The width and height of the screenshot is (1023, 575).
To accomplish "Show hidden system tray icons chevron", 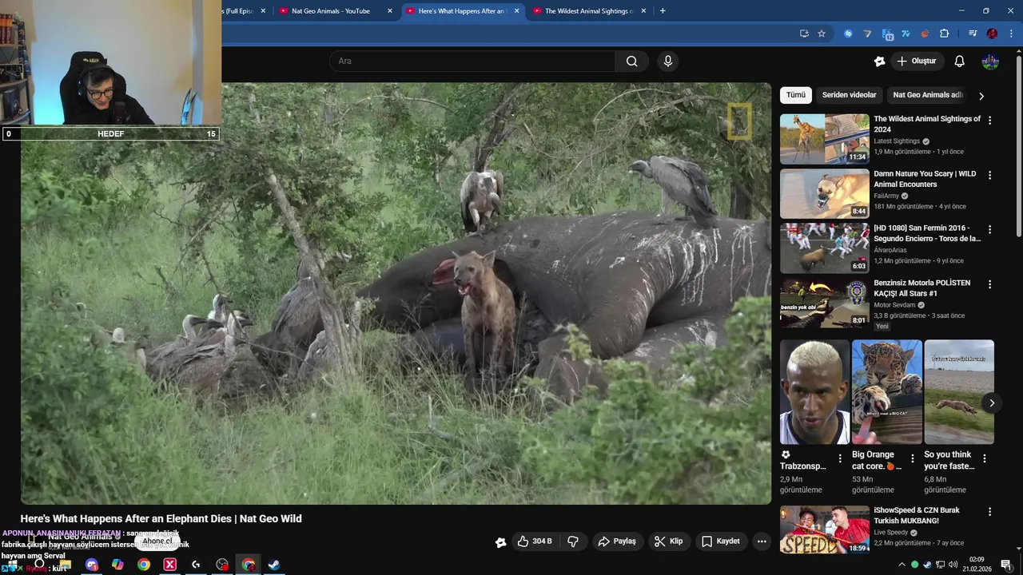I will click(902, 565).
